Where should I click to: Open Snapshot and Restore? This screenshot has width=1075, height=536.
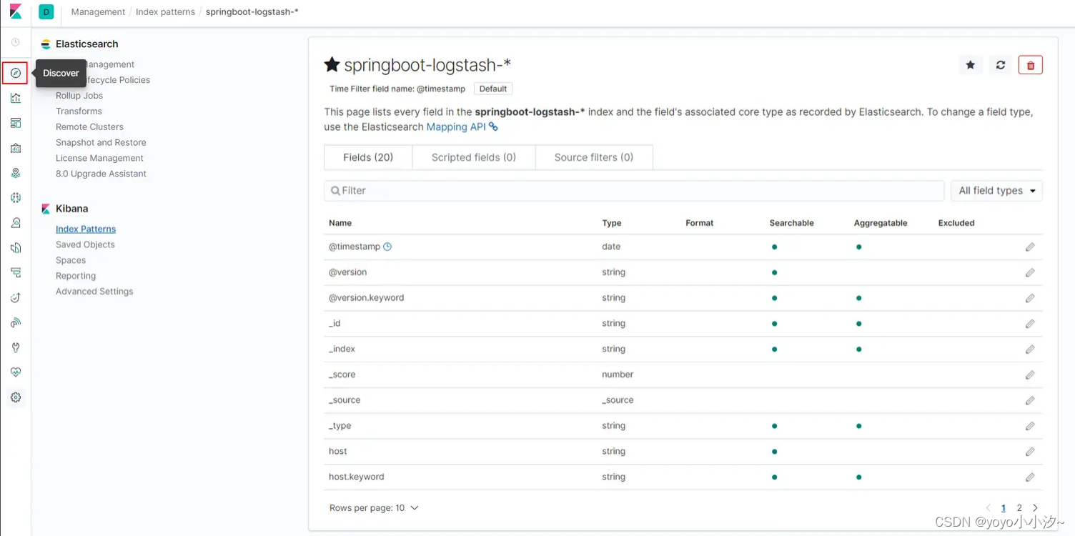pos(101,143)
